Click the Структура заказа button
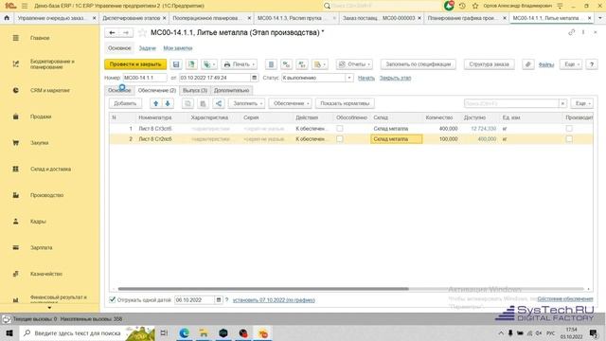 489,64
